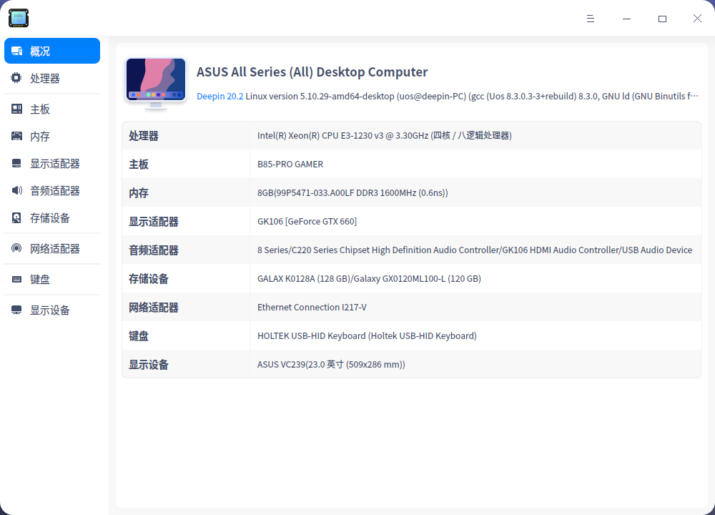
Task: Click 音频适配器 label in overview table
Action: (x=154, y=250)
